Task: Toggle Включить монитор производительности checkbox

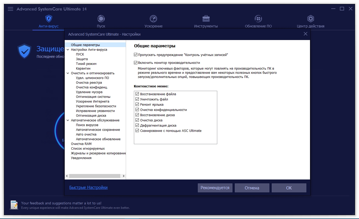Action: pyautogui.click(x=135, y=63)
